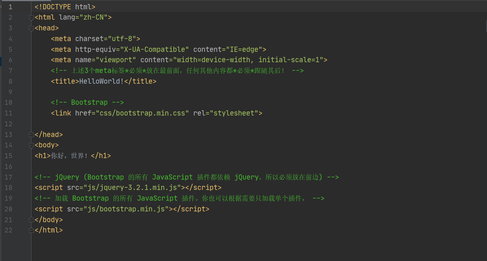Click the <!-- Bootstrap --> comment
487x261 pixels.
pyautogui.click(x=87, y=103)
